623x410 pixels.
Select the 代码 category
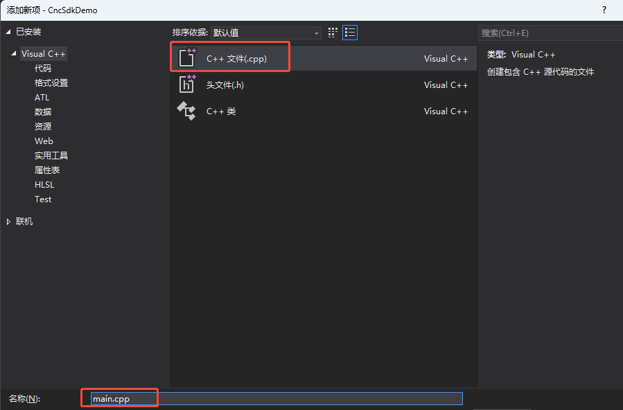coord(43,69)
